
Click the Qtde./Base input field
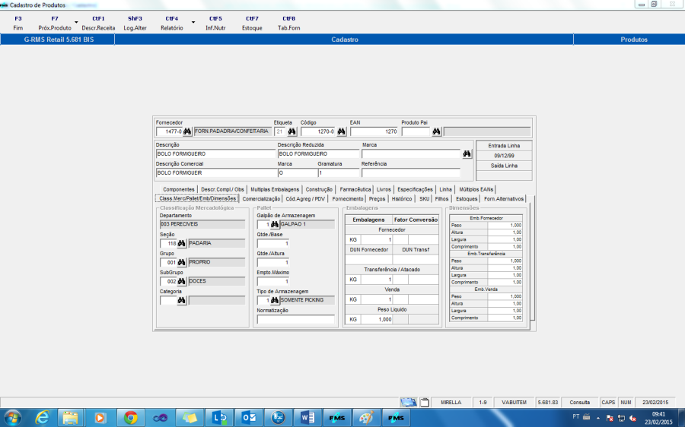273,243
